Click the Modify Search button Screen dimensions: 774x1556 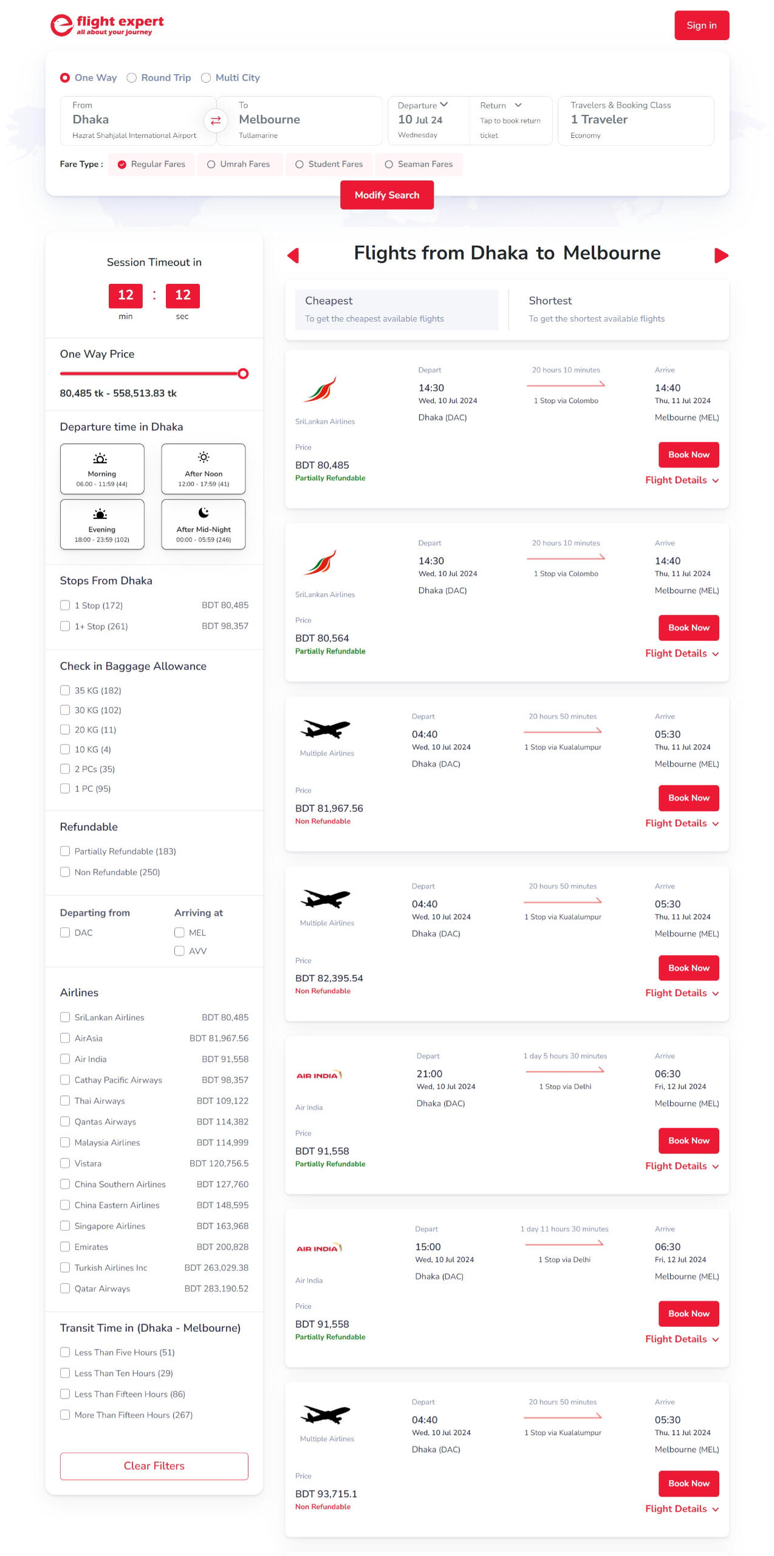(387, 194)
